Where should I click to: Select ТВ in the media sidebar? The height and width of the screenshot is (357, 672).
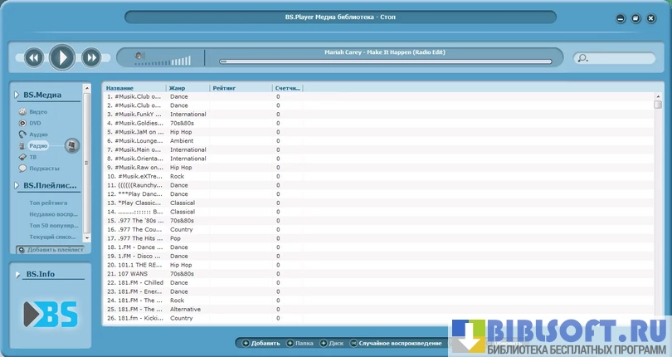click(x=33, y=157)
